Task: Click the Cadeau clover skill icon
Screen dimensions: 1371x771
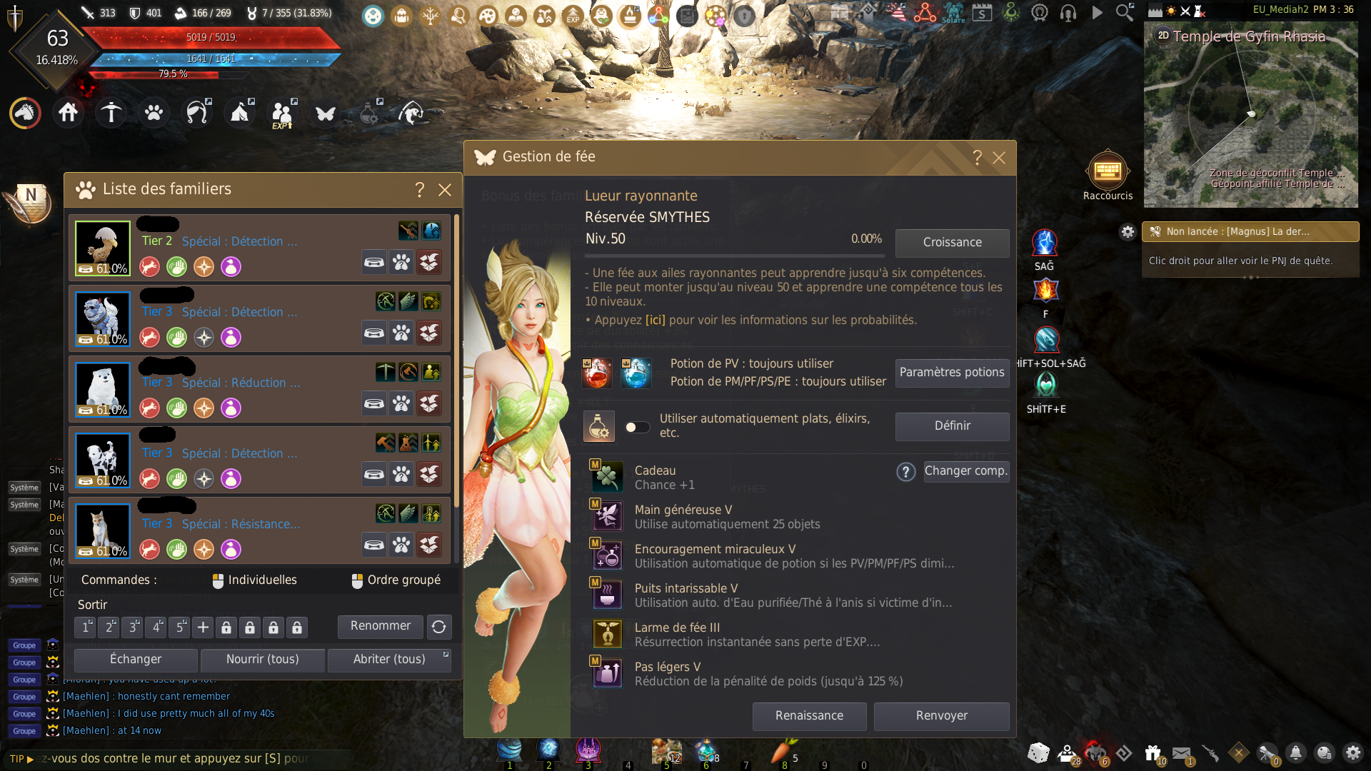Action: coord(608,478)
